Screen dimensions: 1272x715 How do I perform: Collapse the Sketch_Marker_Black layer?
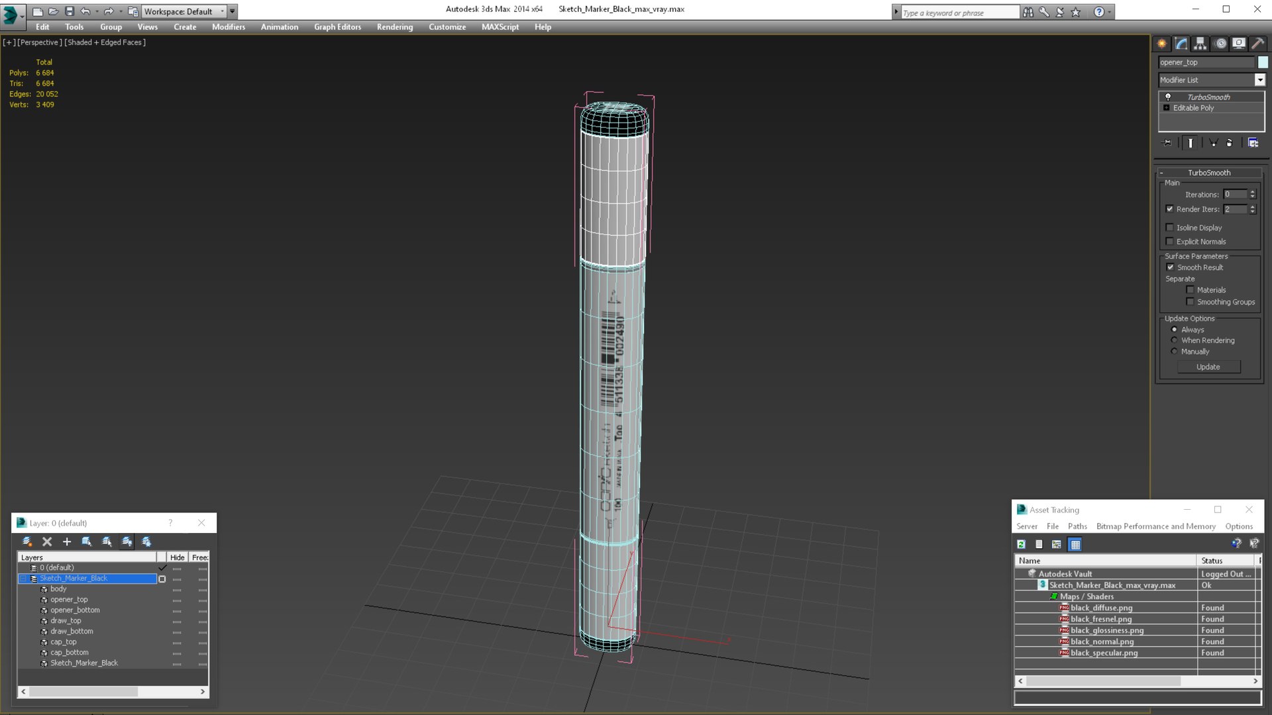tap(23, 579)
